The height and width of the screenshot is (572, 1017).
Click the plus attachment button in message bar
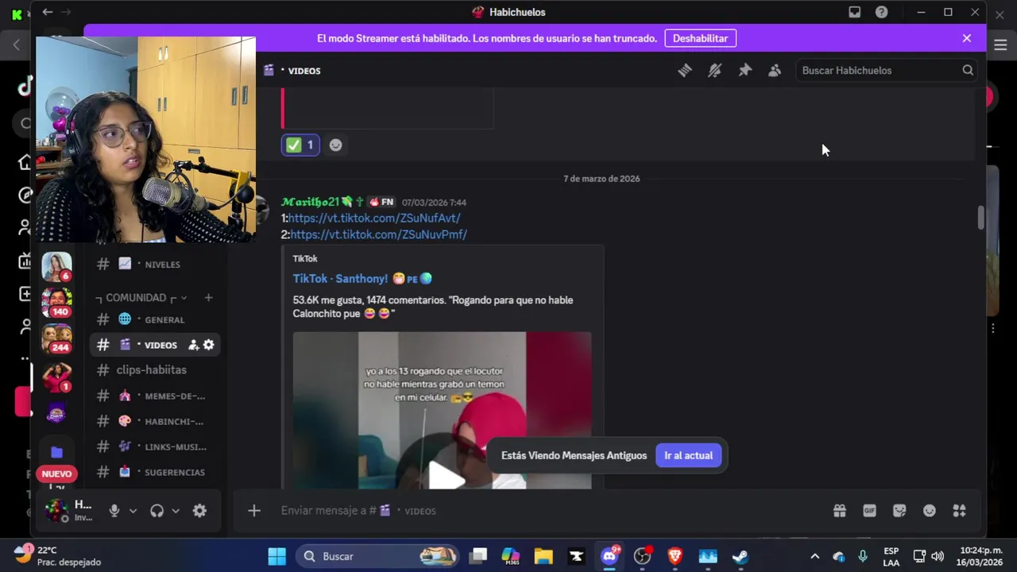(254, 511)
